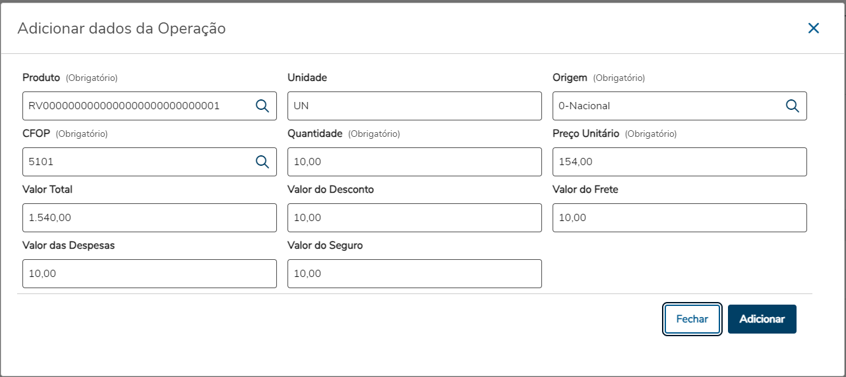
Task: Click into the Unidade field
Action: coord(414,106)
